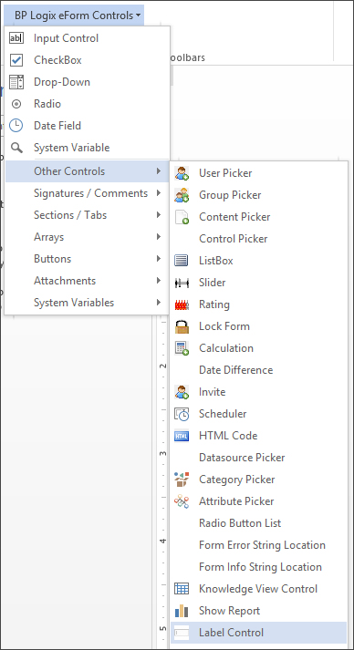Click the Calculation calculator icon
The height and width of the screenshot is (650, 354).
[x=182, y=348]
